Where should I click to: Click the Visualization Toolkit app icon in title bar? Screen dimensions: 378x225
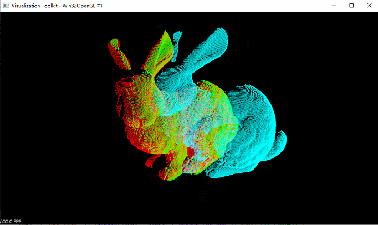pos(6,6)
